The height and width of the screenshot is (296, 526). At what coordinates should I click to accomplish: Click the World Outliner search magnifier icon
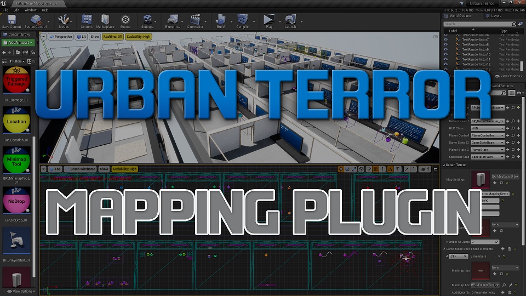click(x=513, y=24)
